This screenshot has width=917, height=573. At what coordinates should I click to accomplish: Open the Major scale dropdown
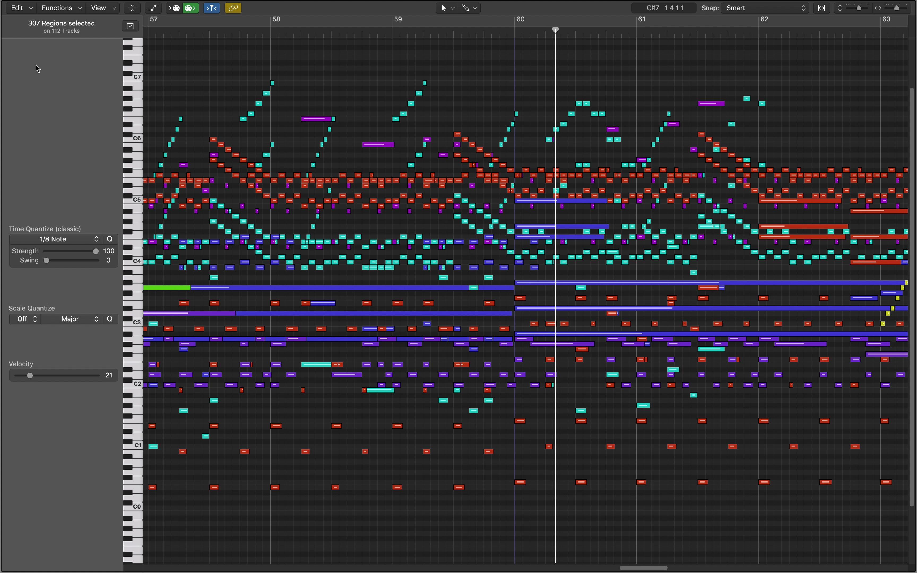click(x=71, y=319)
